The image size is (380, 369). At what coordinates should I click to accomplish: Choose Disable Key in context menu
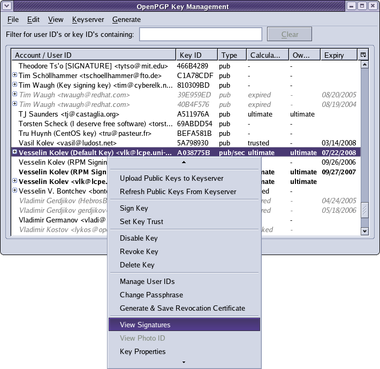coord(184,239)
